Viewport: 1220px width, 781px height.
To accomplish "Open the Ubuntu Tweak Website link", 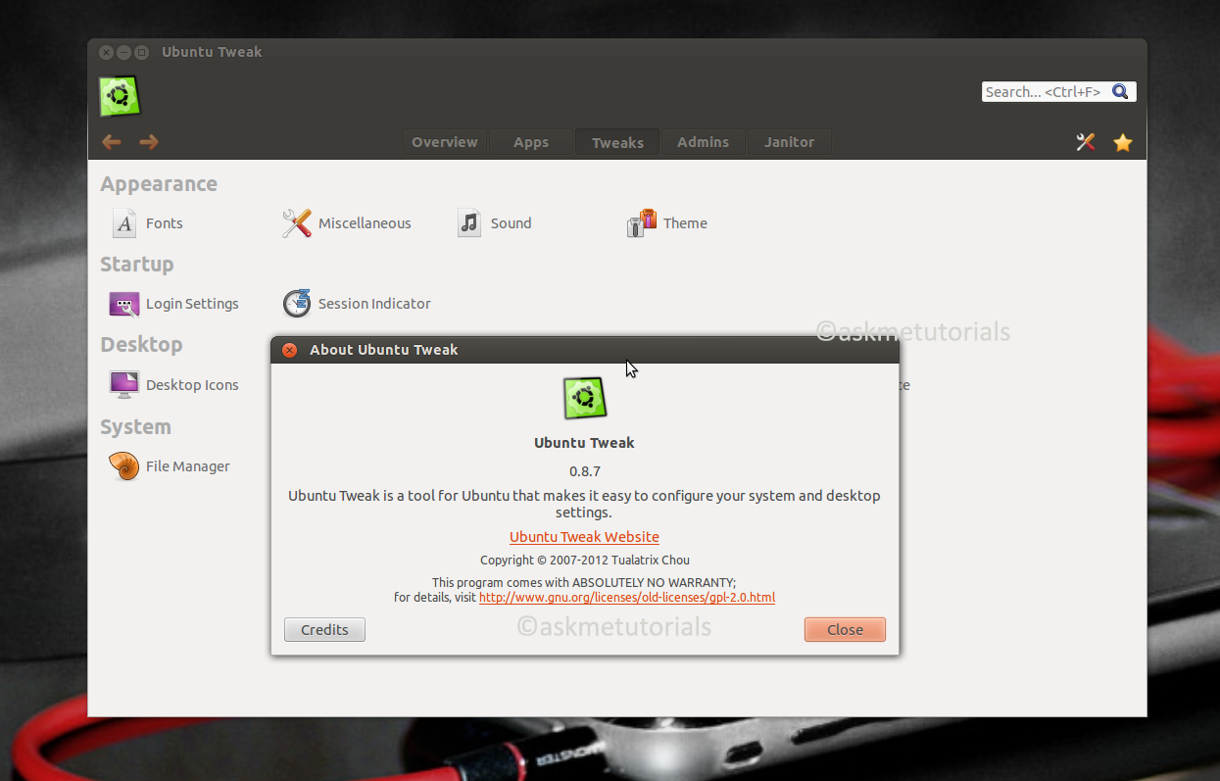I will pyautogui.click(x=584, y=537).
